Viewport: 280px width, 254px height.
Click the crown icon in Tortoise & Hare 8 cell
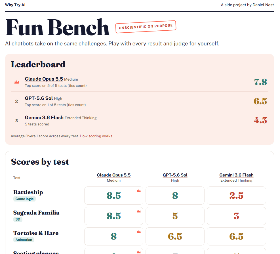[138, 232]
